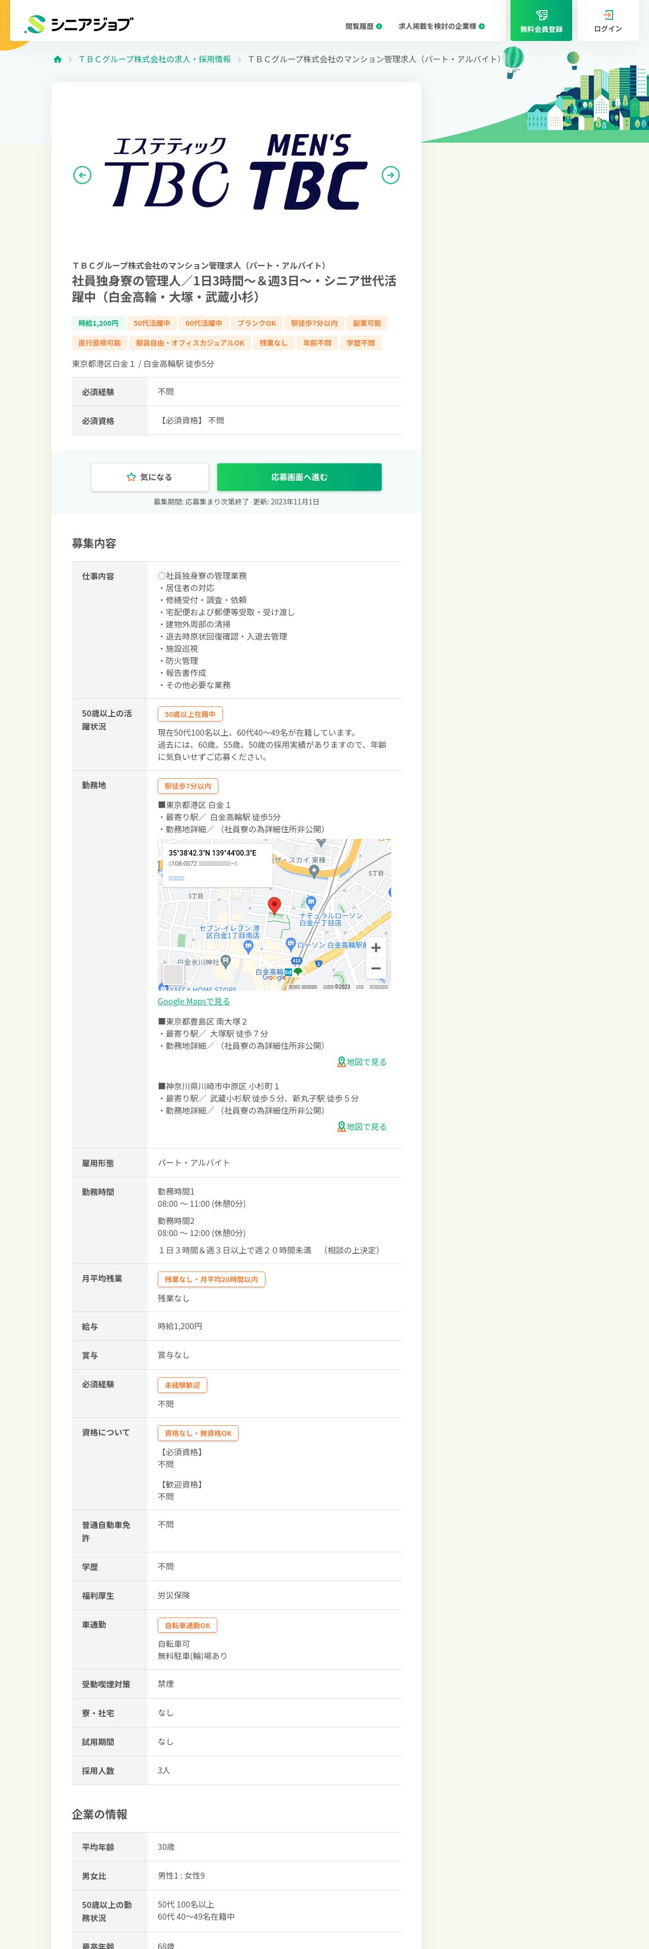Click the ログイン button
This screenshot has height=1949, width=649.
pyautogui.click(x=608, y=21)
